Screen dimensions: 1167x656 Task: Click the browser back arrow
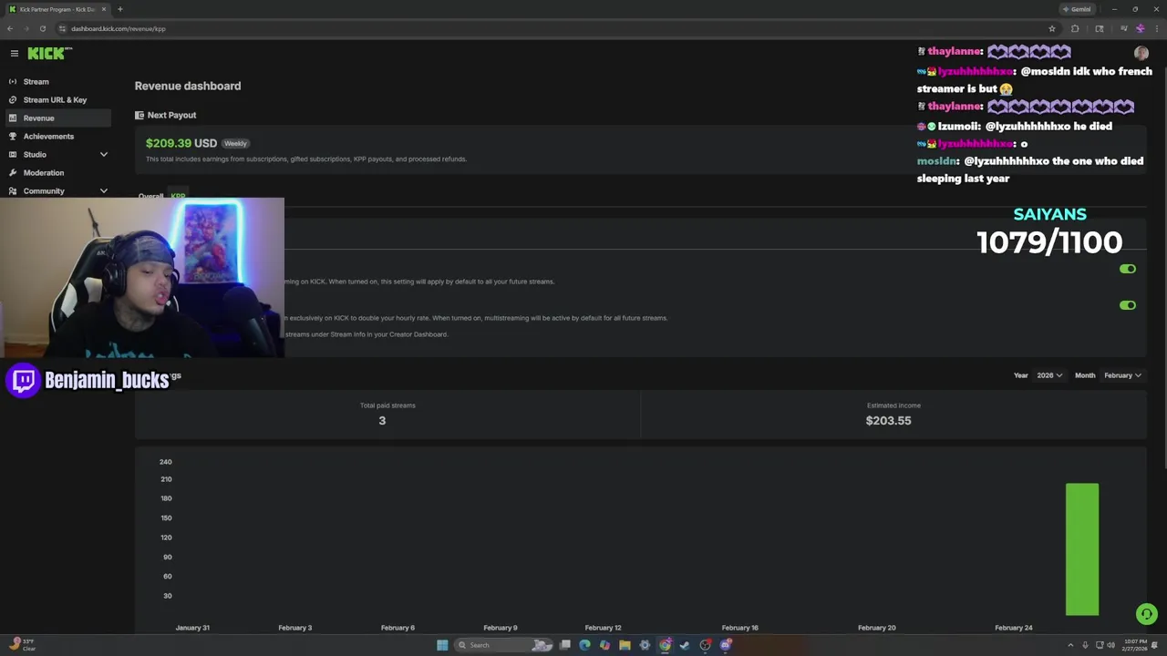(x=10, y=28)
